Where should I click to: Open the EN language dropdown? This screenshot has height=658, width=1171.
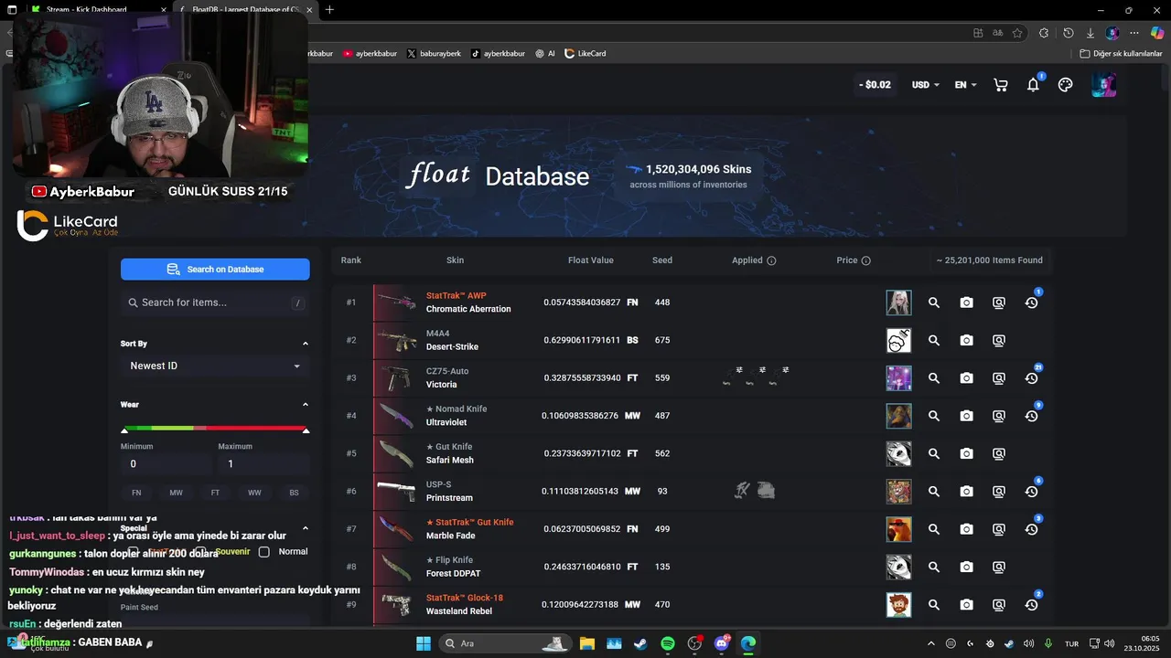click(x=965, y=85)
